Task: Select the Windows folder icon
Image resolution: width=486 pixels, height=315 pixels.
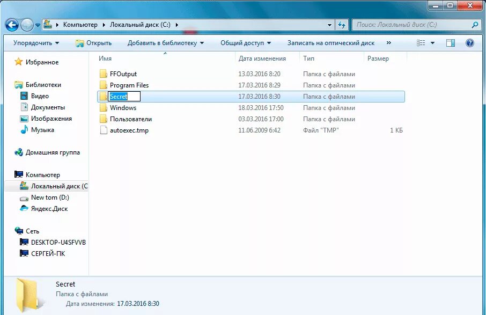Action: 104,107
